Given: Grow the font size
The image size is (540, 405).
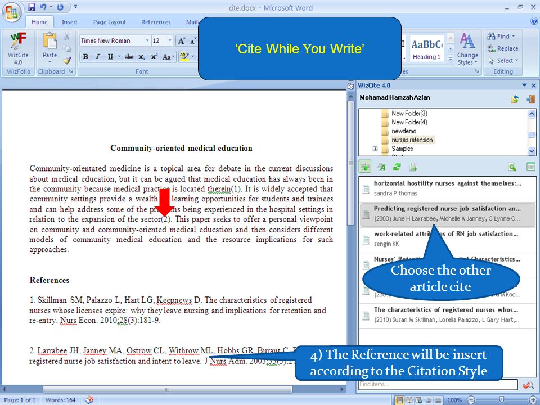Looking at the screenshot, I should pyautogui.click(x=182, y=41).
